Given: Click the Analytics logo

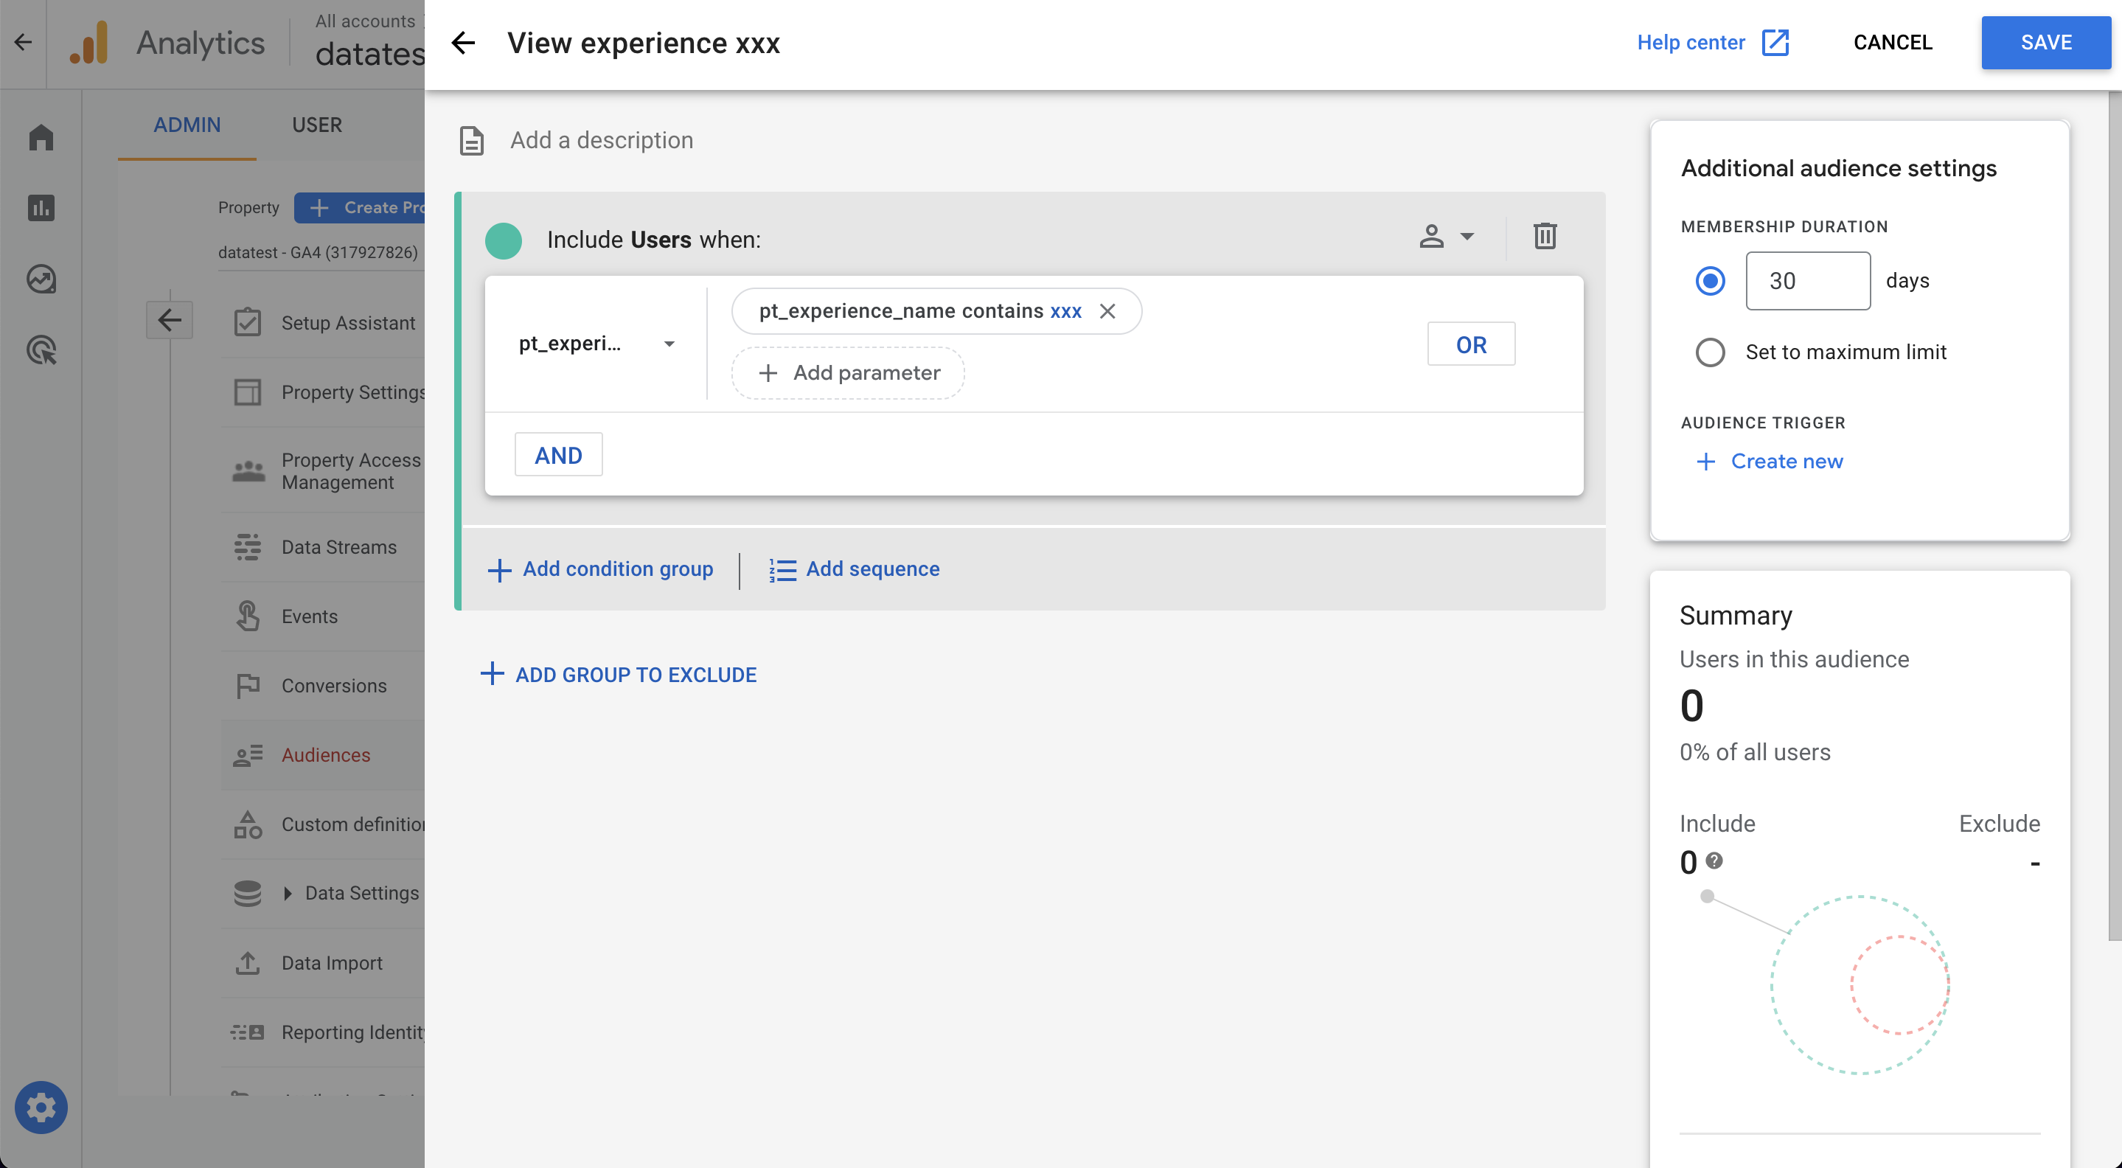Looking at the screenshot, I should point(89,43).
